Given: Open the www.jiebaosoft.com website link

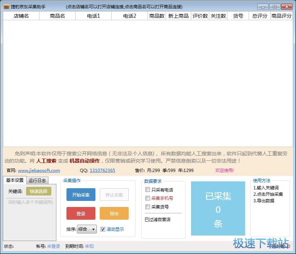Looking at the screenshot, I should (39, 171).
